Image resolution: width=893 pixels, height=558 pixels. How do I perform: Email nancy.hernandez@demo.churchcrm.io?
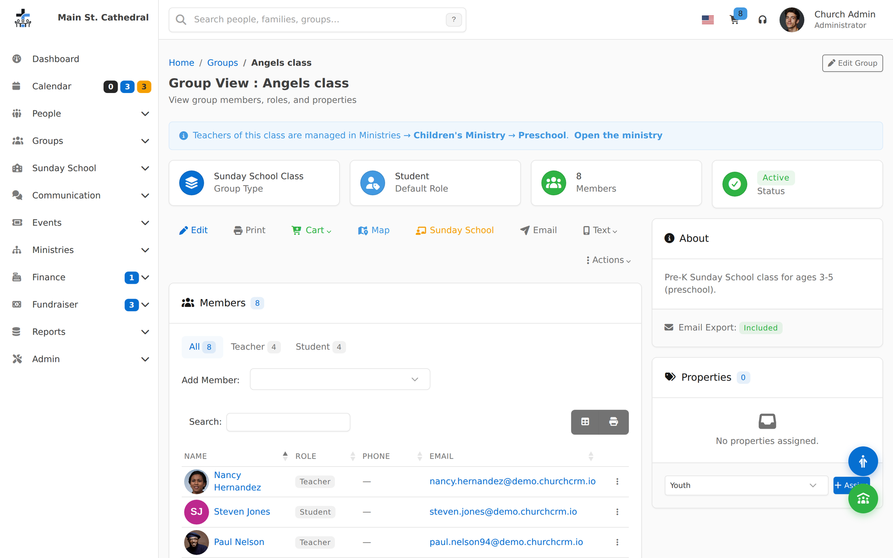pos(513,481)
